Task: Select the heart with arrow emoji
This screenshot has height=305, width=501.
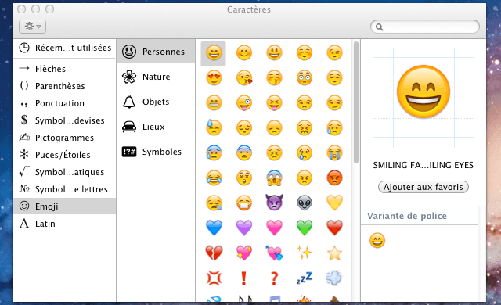Action: click(274, 253)
